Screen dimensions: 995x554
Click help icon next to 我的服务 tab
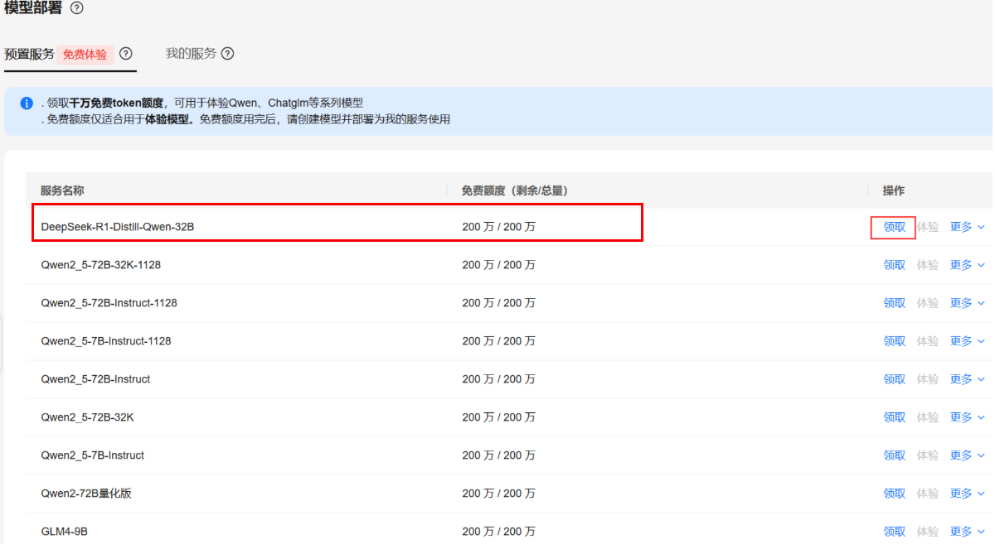click(x=227, y=54)
